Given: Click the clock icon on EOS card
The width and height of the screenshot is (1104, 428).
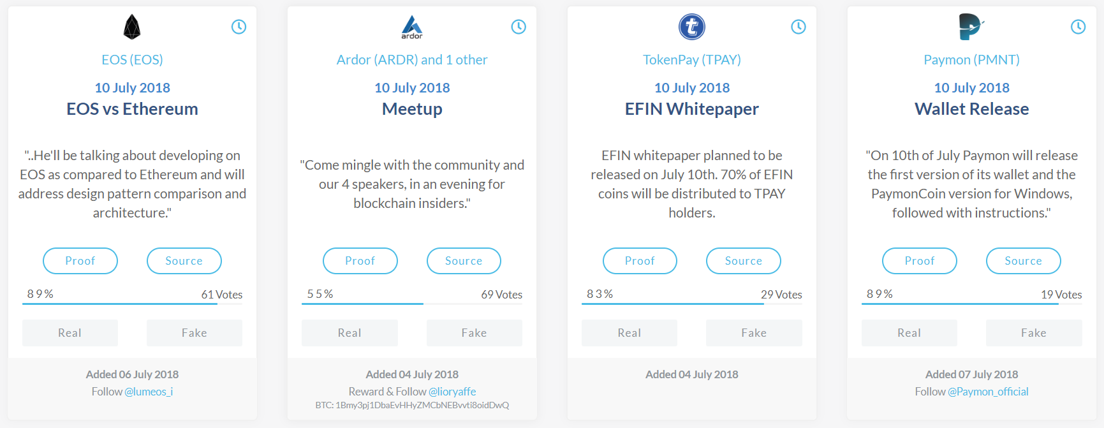Looking at the screenshot, I should (239, 27).
